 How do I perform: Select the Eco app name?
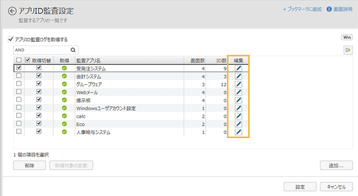coord(80,124)
